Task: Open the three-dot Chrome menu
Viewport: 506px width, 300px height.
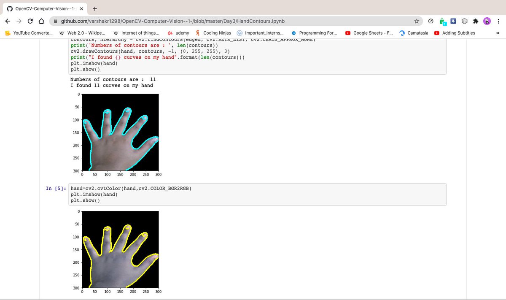Action: click(499, 21)
